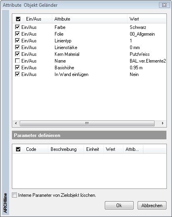Toggle the Basishöhe checkbox
The height and width of the screenshot is (217, 172).
(x=17, y=68)
